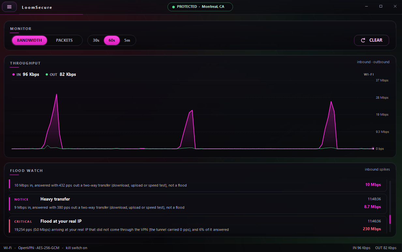Viewport: 402px width, 252px height.
Task: Click the WI-FI interface label on chart
Action: click(369, 75)
